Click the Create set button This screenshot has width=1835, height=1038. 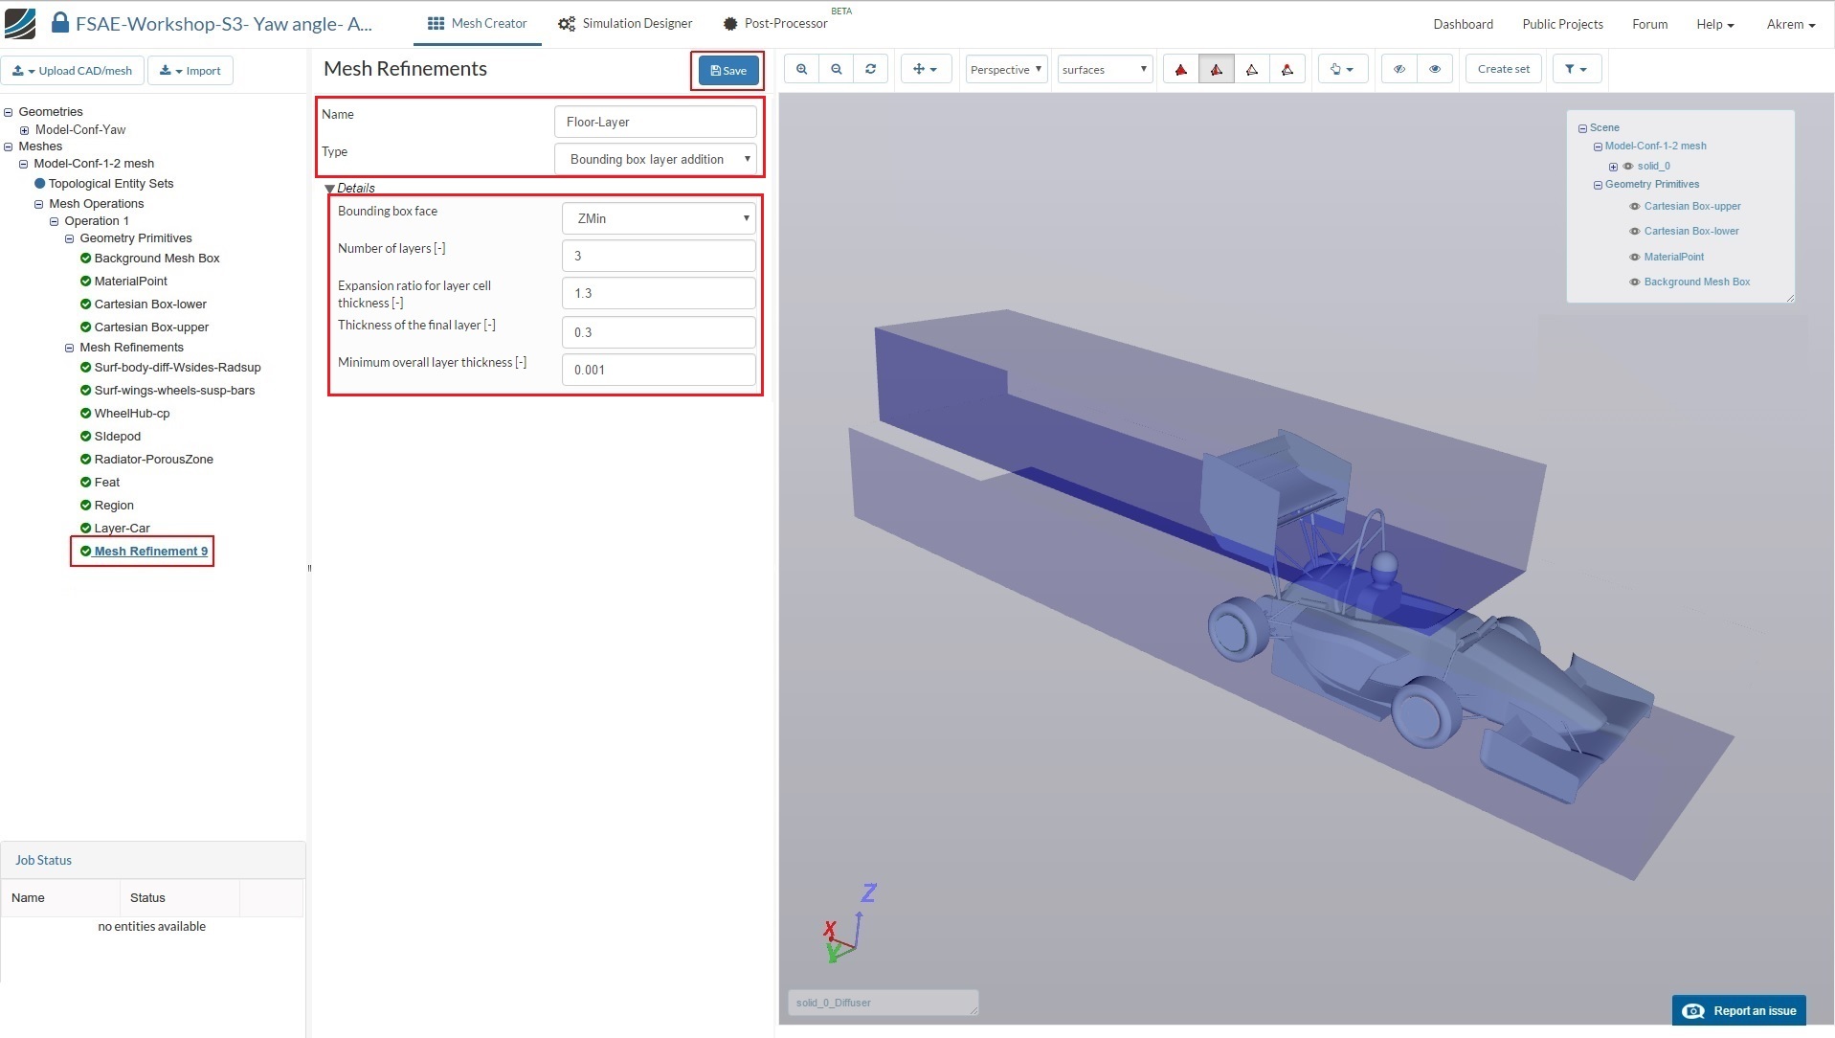point(1503,69)
